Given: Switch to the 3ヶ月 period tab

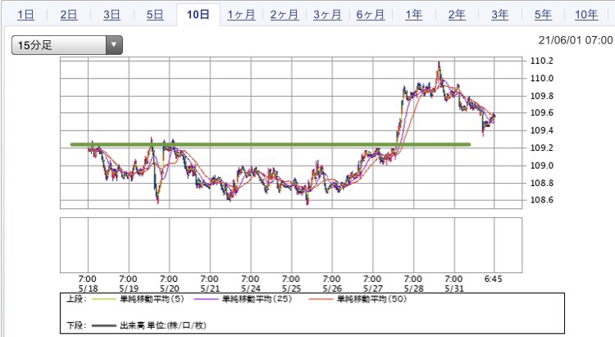Looking at the screenshot, I should pyautogui.click(x=327, y=15).
